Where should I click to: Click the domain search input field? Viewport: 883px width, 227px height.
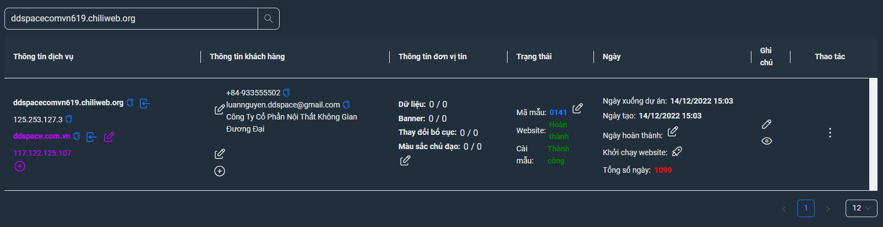pyautogui.click(x=131, y=19)
